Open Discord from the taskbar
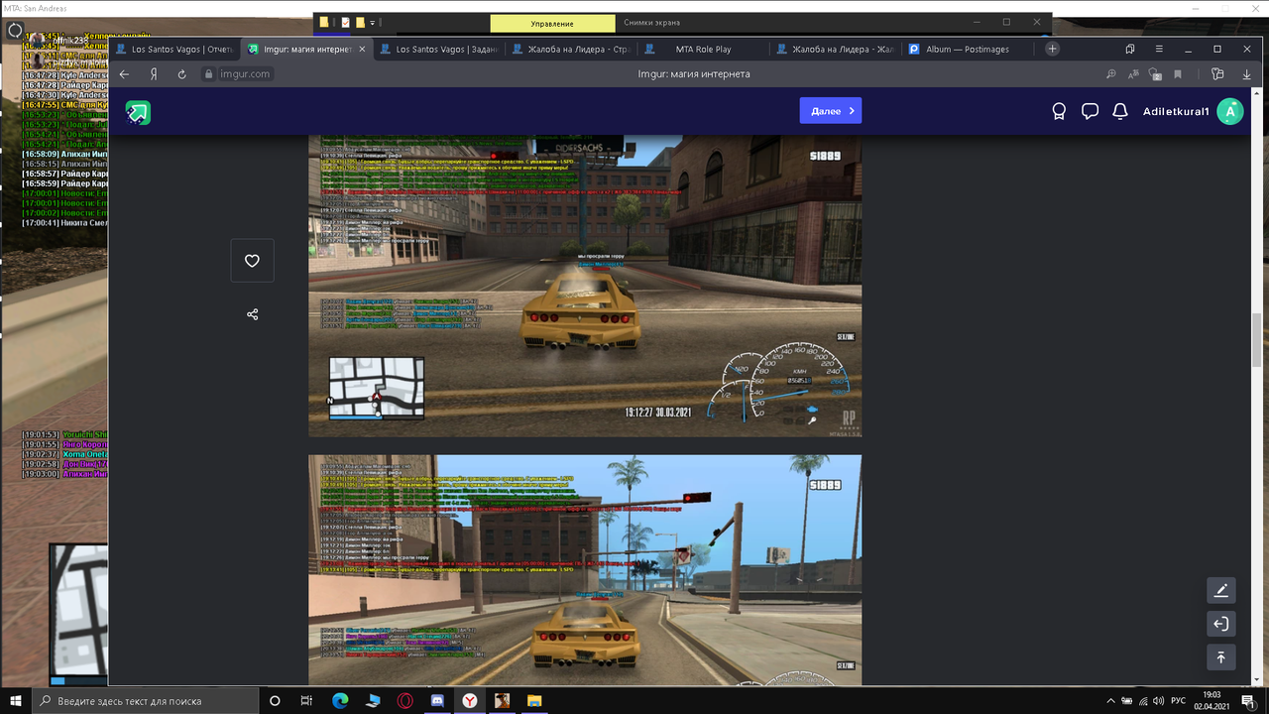The width and height of the screenshot is (1269, 714). [437, 701]
